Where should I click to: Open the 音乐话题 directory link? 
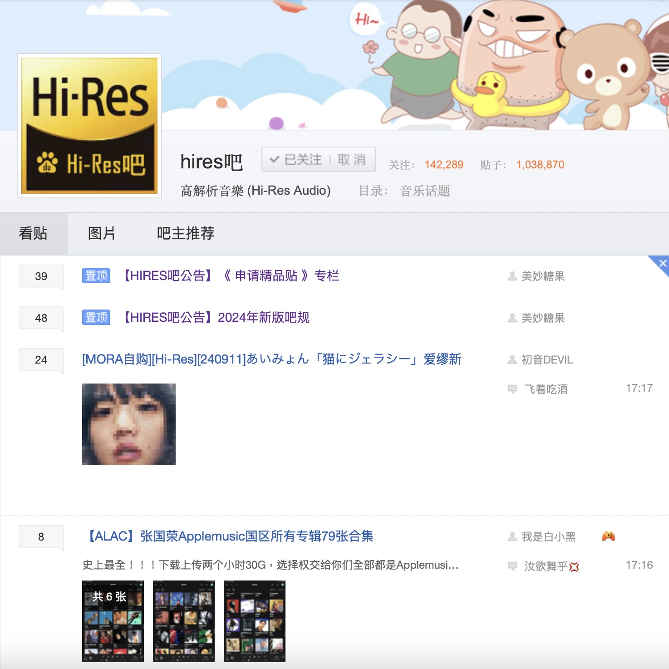click(x=425, y=191)
